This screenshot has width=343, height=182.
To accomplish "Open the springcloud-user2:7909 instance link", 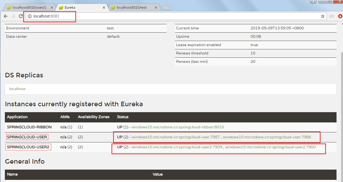I will (x=177, y=147).
